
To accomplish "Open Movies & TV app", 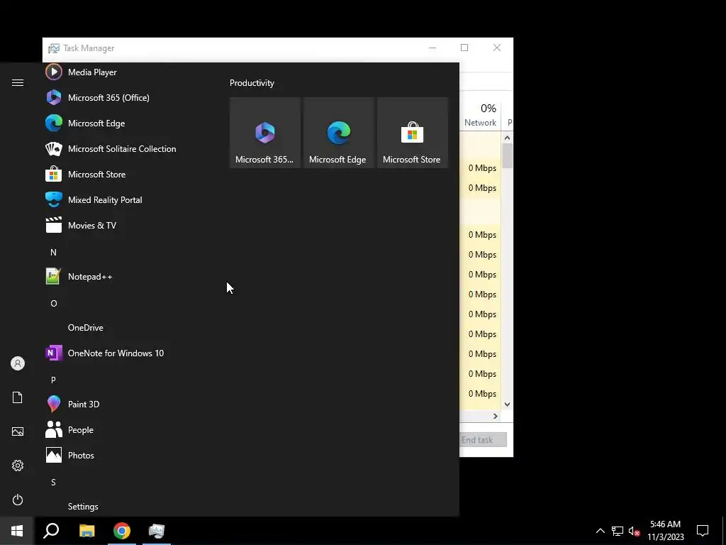I will (125, 225).
